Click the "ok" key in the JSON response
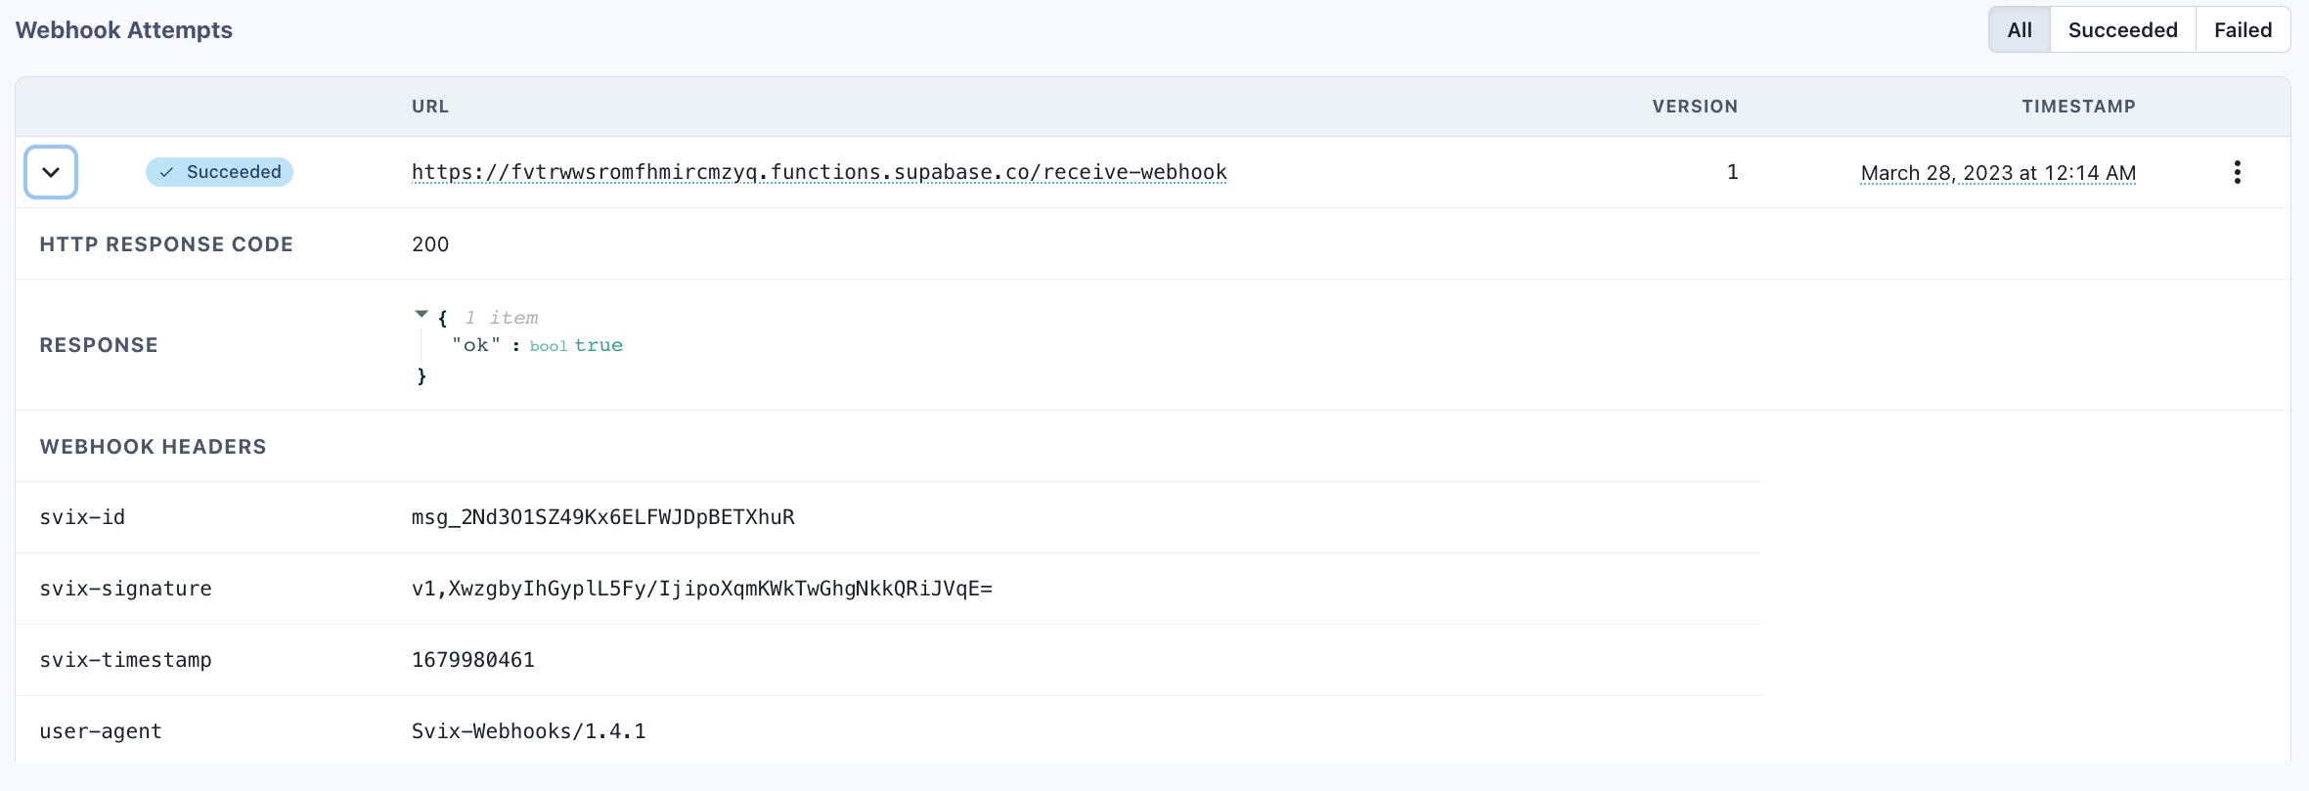This screenshot has height=791, width=2309. point(476,345)
